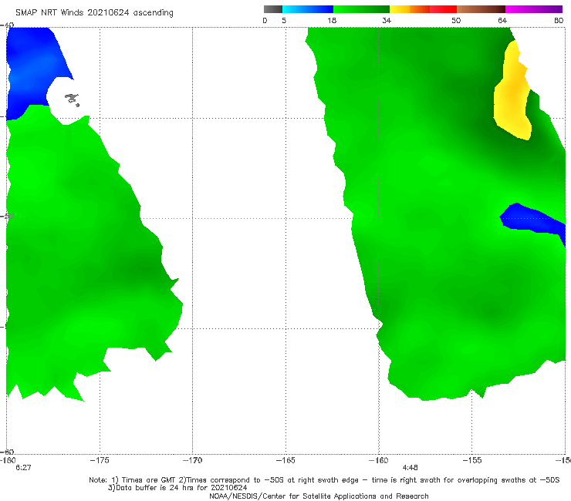571x501 pixels.
Task: Click the "5" label under the color bar
Action: (284, 21)
